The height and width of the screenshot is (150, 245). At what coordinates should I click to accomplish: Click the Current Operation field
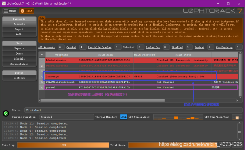[66, 117]
